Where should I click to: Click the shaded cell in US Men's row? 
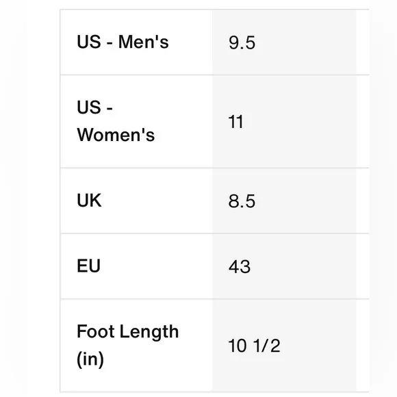284,42
